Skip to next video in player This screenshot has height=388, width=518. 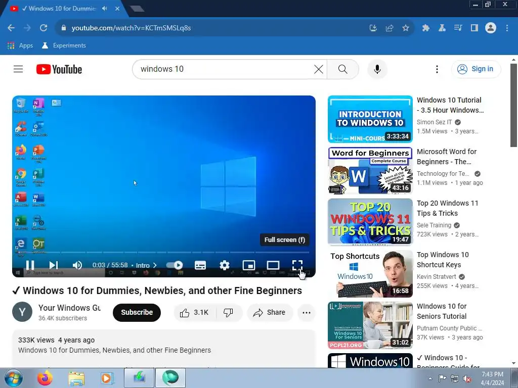[x=54, y=265]
